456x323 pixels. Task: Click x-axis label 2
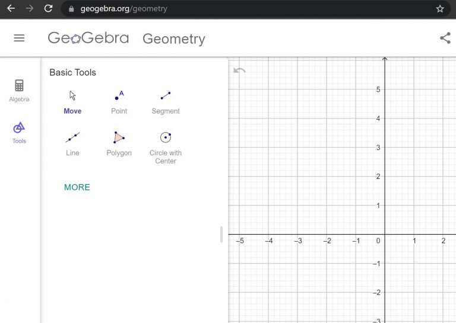[x=443, y=241]
